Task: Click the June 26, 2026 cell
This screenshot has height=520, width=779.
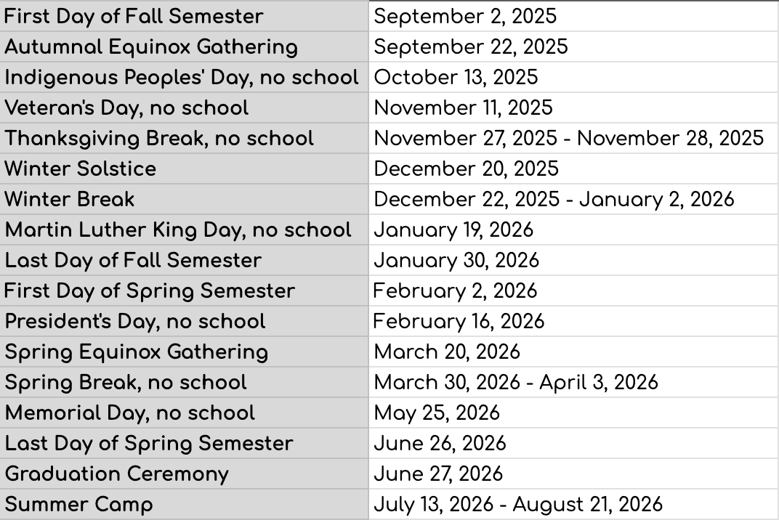Action: 574,444
